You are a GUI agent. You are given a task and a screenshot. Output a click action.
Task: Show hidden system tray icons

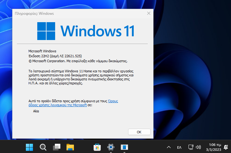169,147
